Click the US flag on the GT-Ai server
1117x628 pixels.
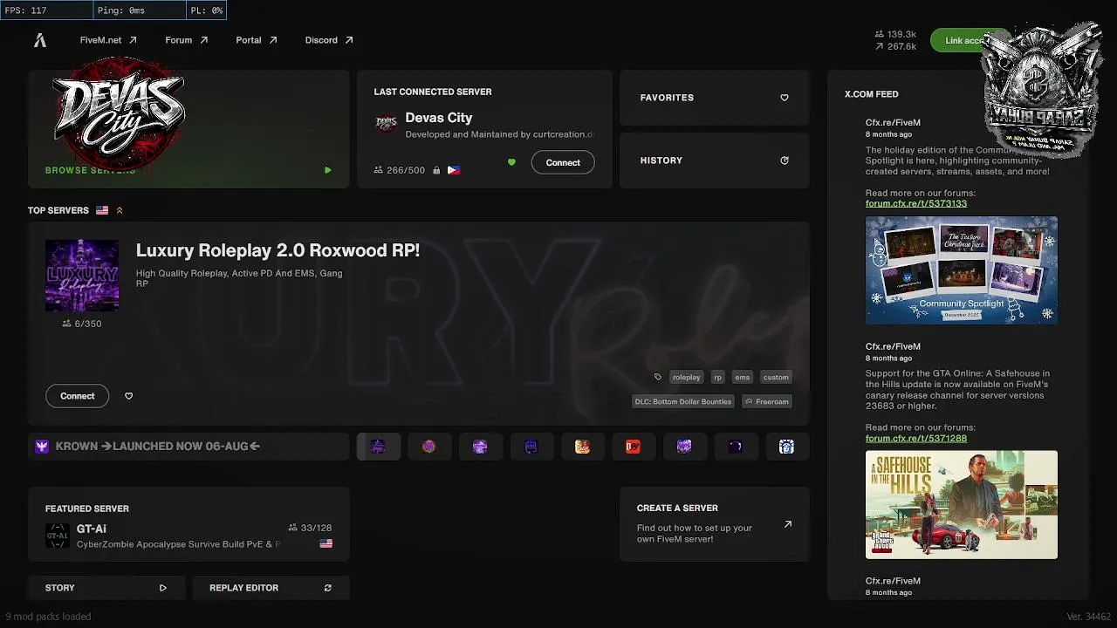[326, 543]
